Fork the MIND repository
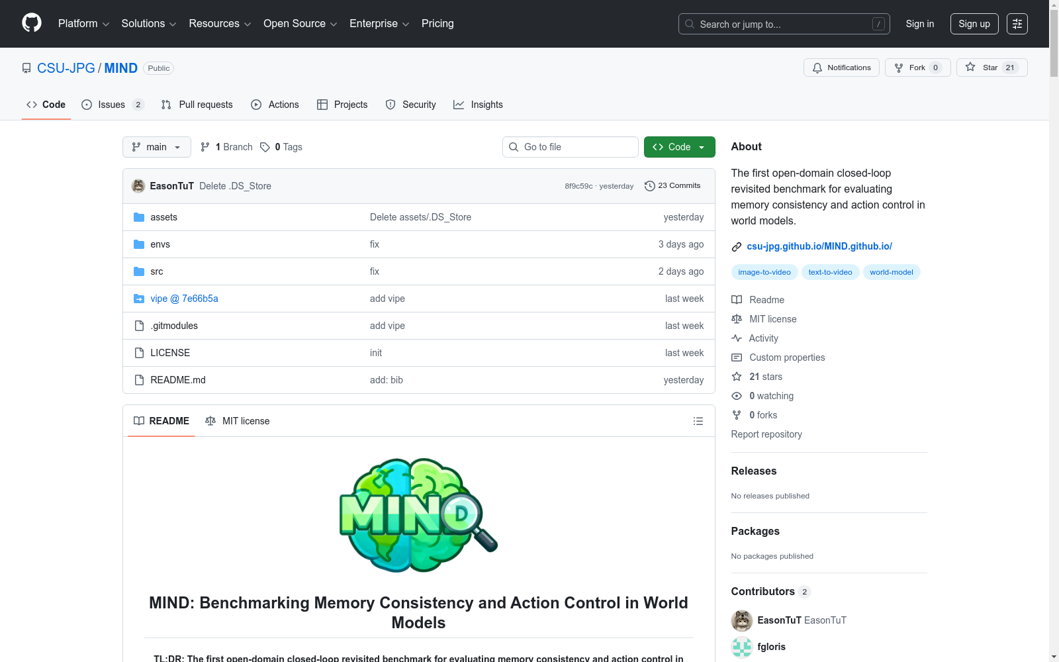 [x=917, y=68]
